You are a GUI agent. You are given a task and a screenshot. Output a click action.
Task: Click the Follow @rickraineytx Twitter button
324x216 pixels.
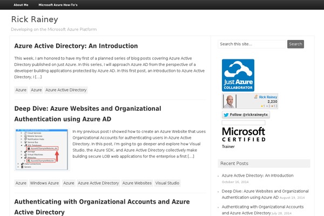246,114
